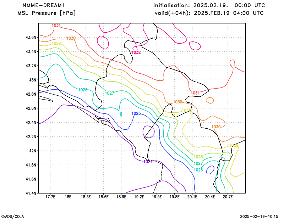Click the 43.6N latitude axis label
This screenshot has width=284, height=219.
coord(31,38)
